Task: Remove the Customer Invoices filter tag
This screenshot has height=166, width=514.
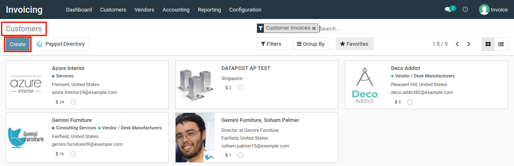Action: [314, 28]
